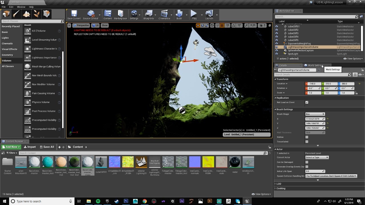Switch to Landscape mode
The width and height of the screenshot is (365, 205).
[x=26, y=14]
